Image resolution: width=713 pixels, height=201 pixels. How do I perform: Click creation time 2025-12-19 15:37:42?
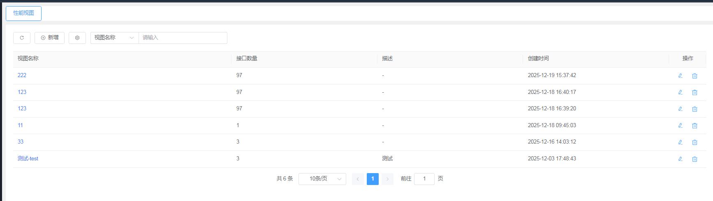pyautogui.click(x=552, y=75)
